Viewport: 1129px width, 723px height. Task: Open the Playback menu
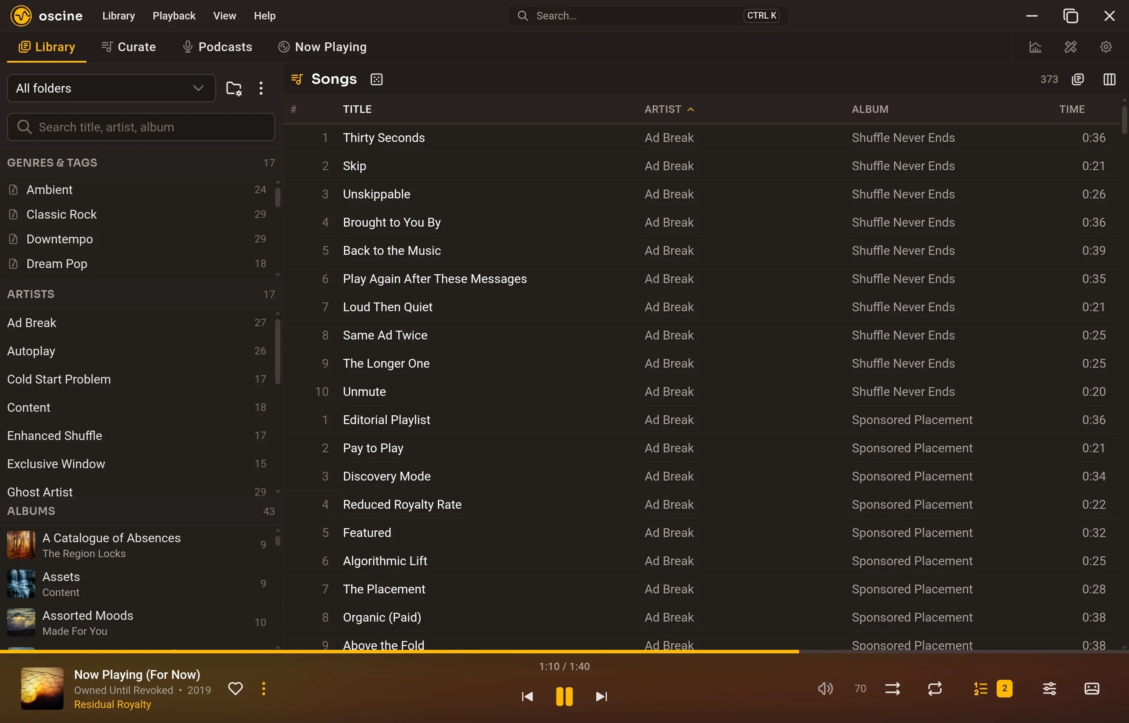(x=174, y=16)
